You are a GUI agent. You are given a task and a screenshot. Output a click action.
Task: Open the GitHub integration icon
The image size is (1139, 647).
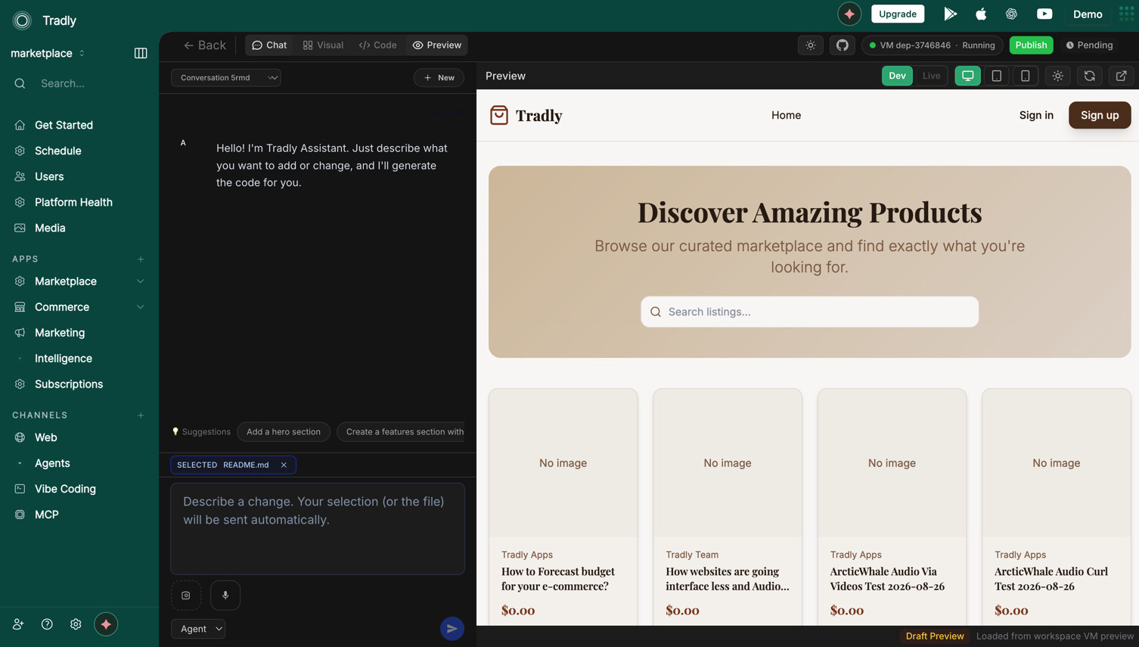(842, 45)
